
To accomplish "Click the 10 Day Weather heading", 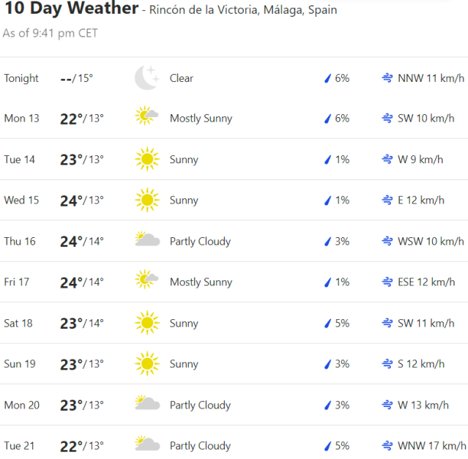I will [70, 9].
